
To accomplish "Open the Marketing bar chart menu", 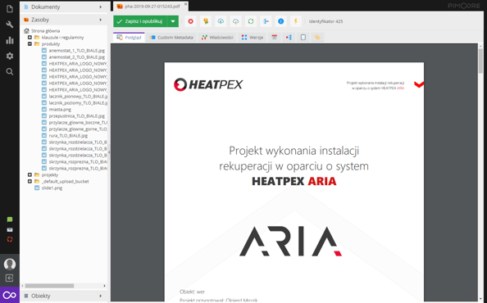I will click(x=10, y=40).
